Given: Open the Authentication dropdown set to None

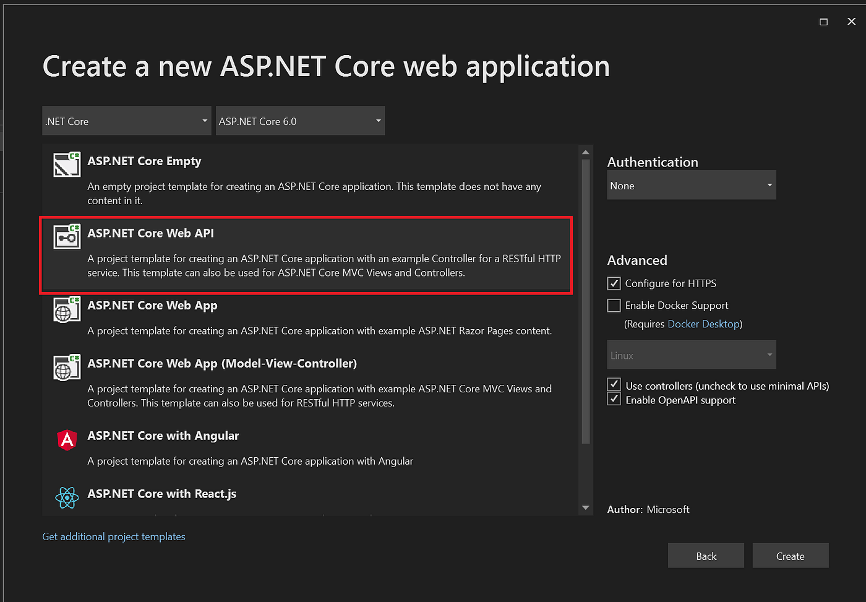Looking at the screenshot, I should [692, 185].
